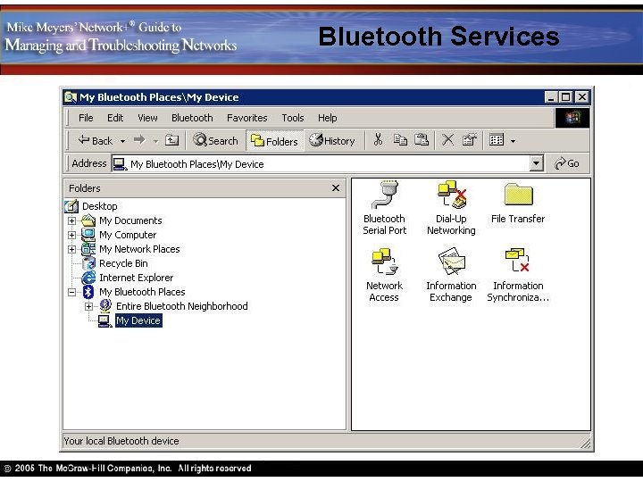Image resolution: width=643 pixels, height=482 pixels.
Task: Click the My Computer icon in tree
Action: (88, 235)
